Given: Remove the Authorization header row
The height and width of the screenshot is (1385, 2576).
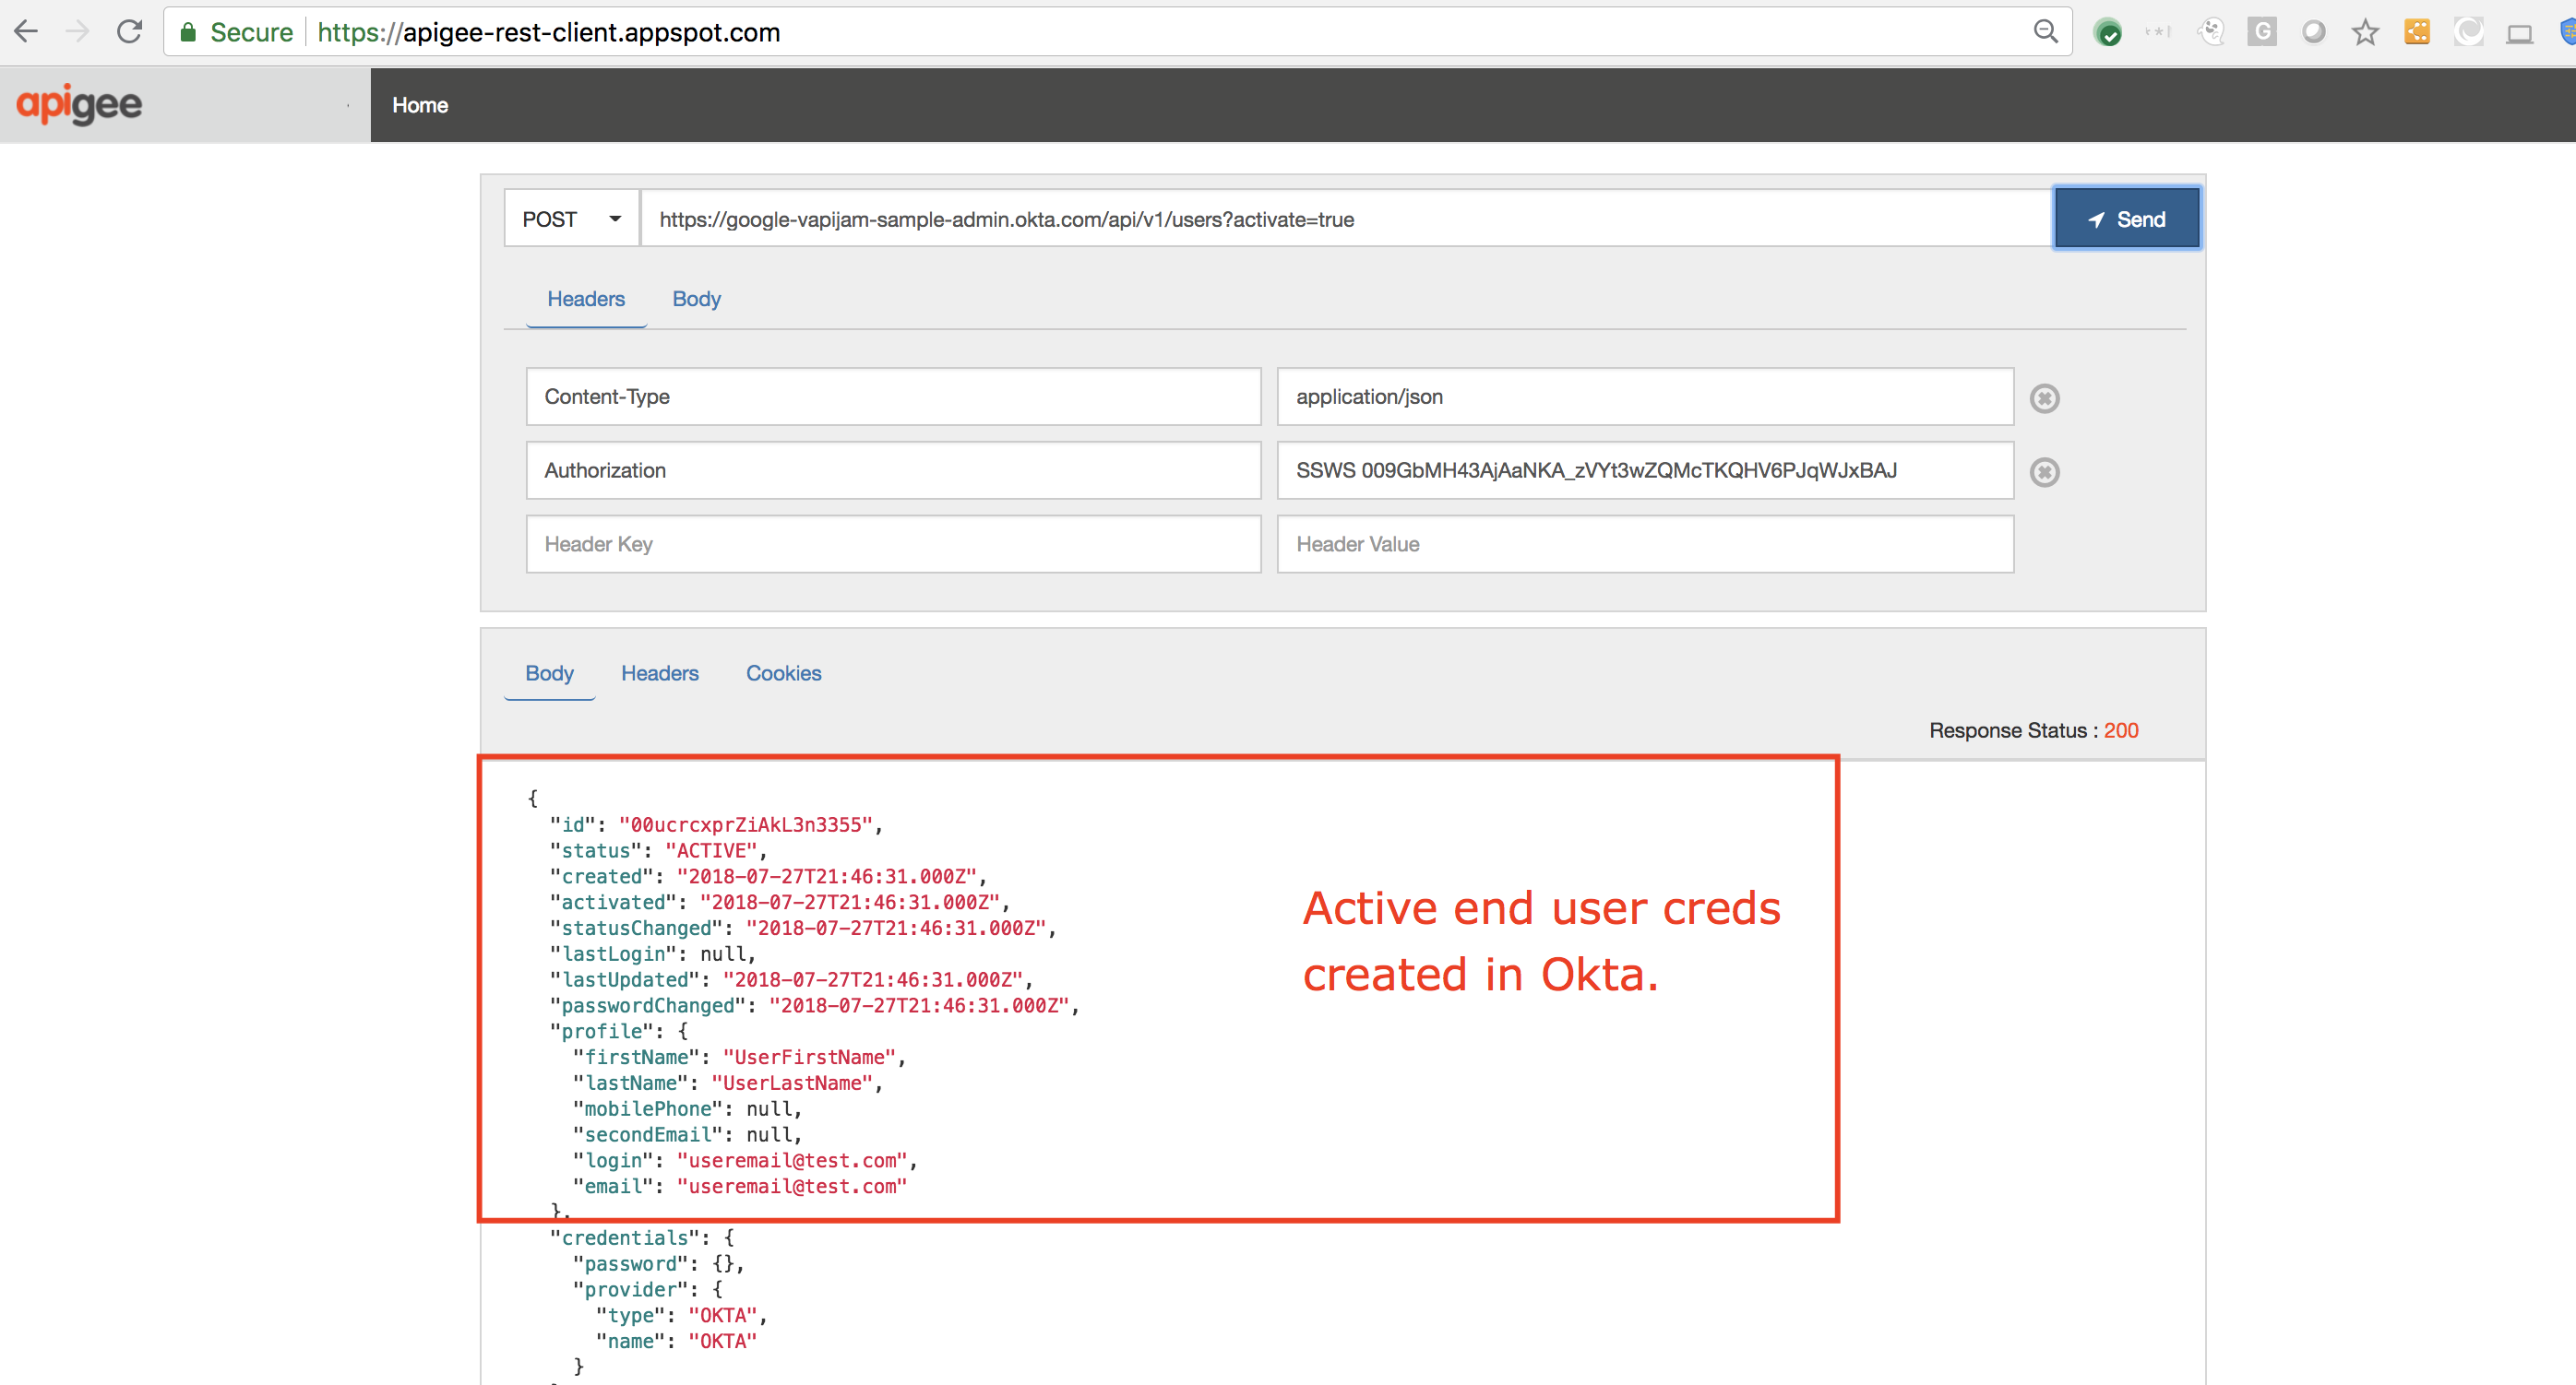Looking at the screenshot, I should point(2044,472).
